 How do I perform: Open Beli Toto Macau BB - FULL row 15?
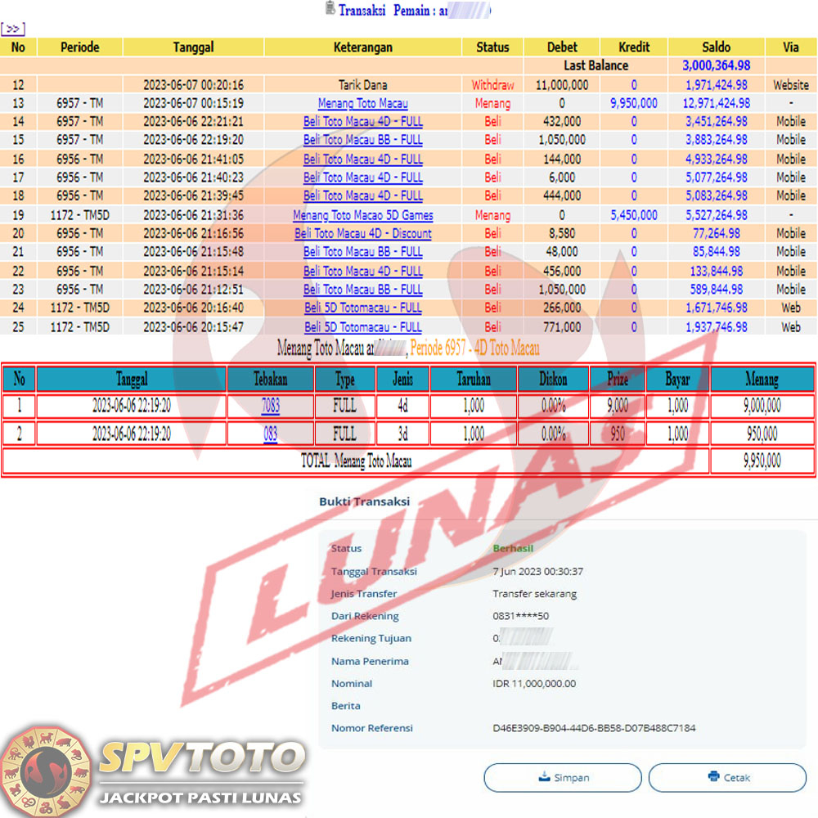[362, 140]
